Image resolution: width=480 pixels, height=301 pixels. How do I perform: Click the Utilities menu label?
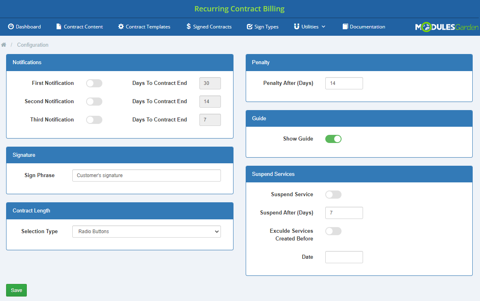[310, 27]
